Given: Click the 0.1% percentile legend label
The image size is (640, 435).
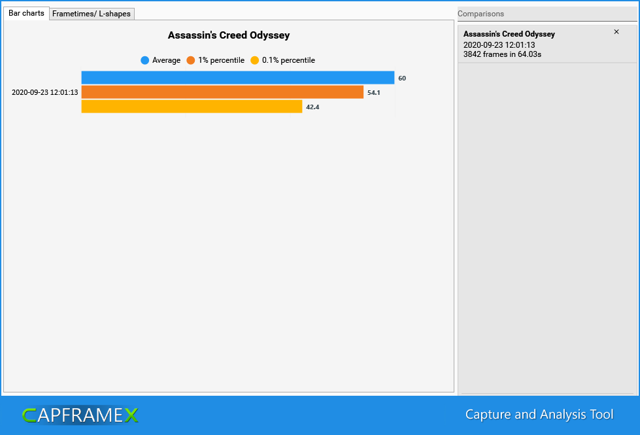Looking at the screenshot, I should click(288, 60).
